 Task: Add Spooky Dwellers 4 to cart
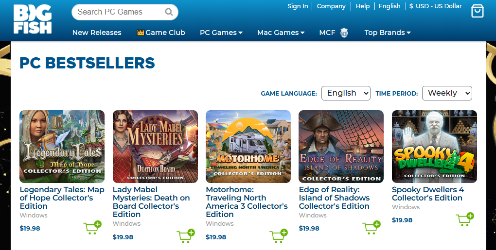(x=465, y=219)
